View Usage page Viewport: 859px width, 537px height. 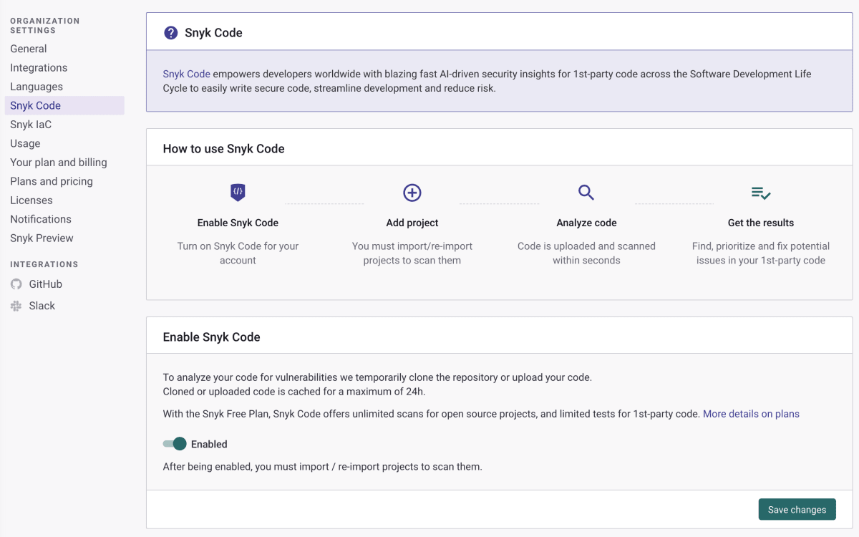[25, 143]
